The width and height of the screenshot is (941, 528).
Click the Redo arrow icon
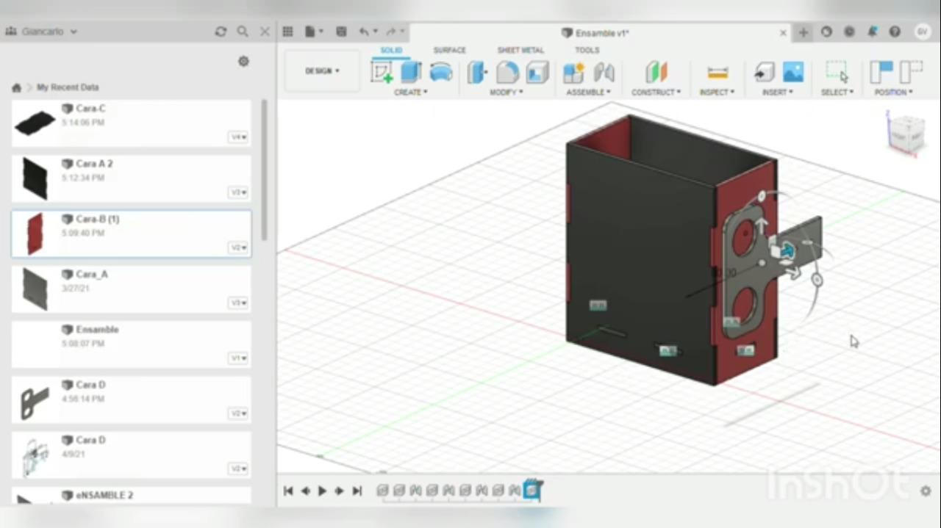click(x=391, y=32)
